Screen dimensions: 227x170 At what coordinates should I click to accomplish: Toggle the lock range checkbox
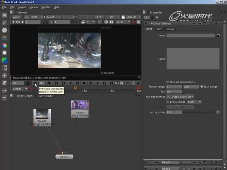[202, 87]
